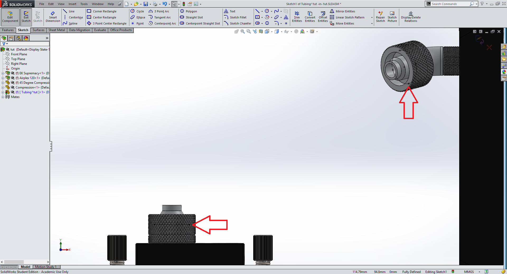
Task: Select the Straight Slot tool
Action: 191,17
